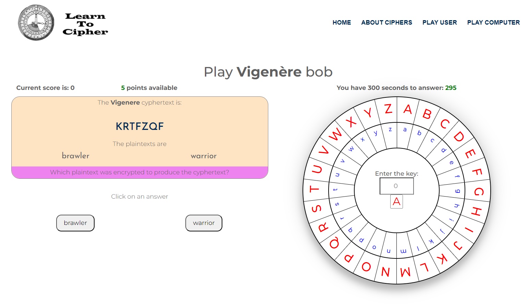The image size is (528, 308).
Task: Click red letter M on outer wheel
Action: click(x=405, y=272)
